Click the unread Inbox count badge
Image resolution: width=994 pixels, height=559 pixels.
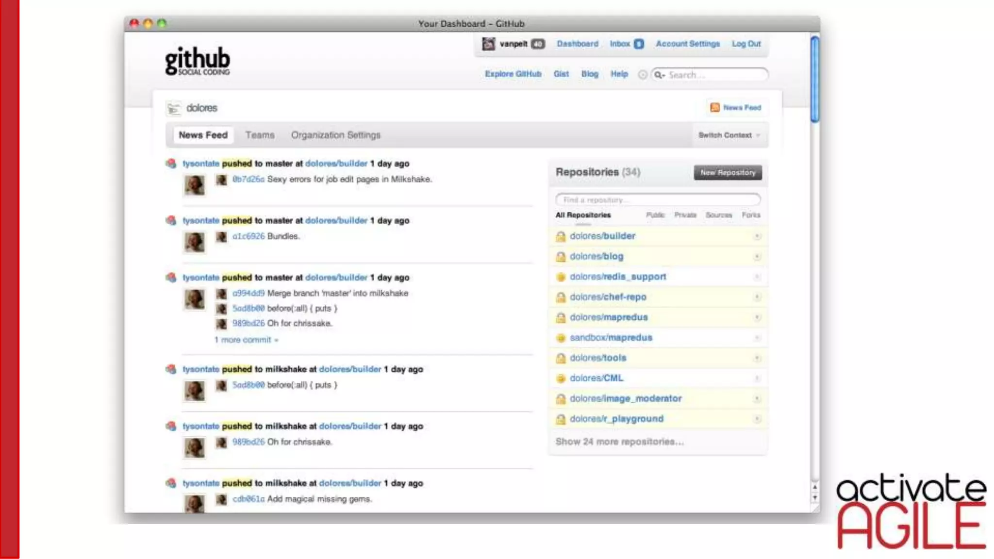coord(639,44)
